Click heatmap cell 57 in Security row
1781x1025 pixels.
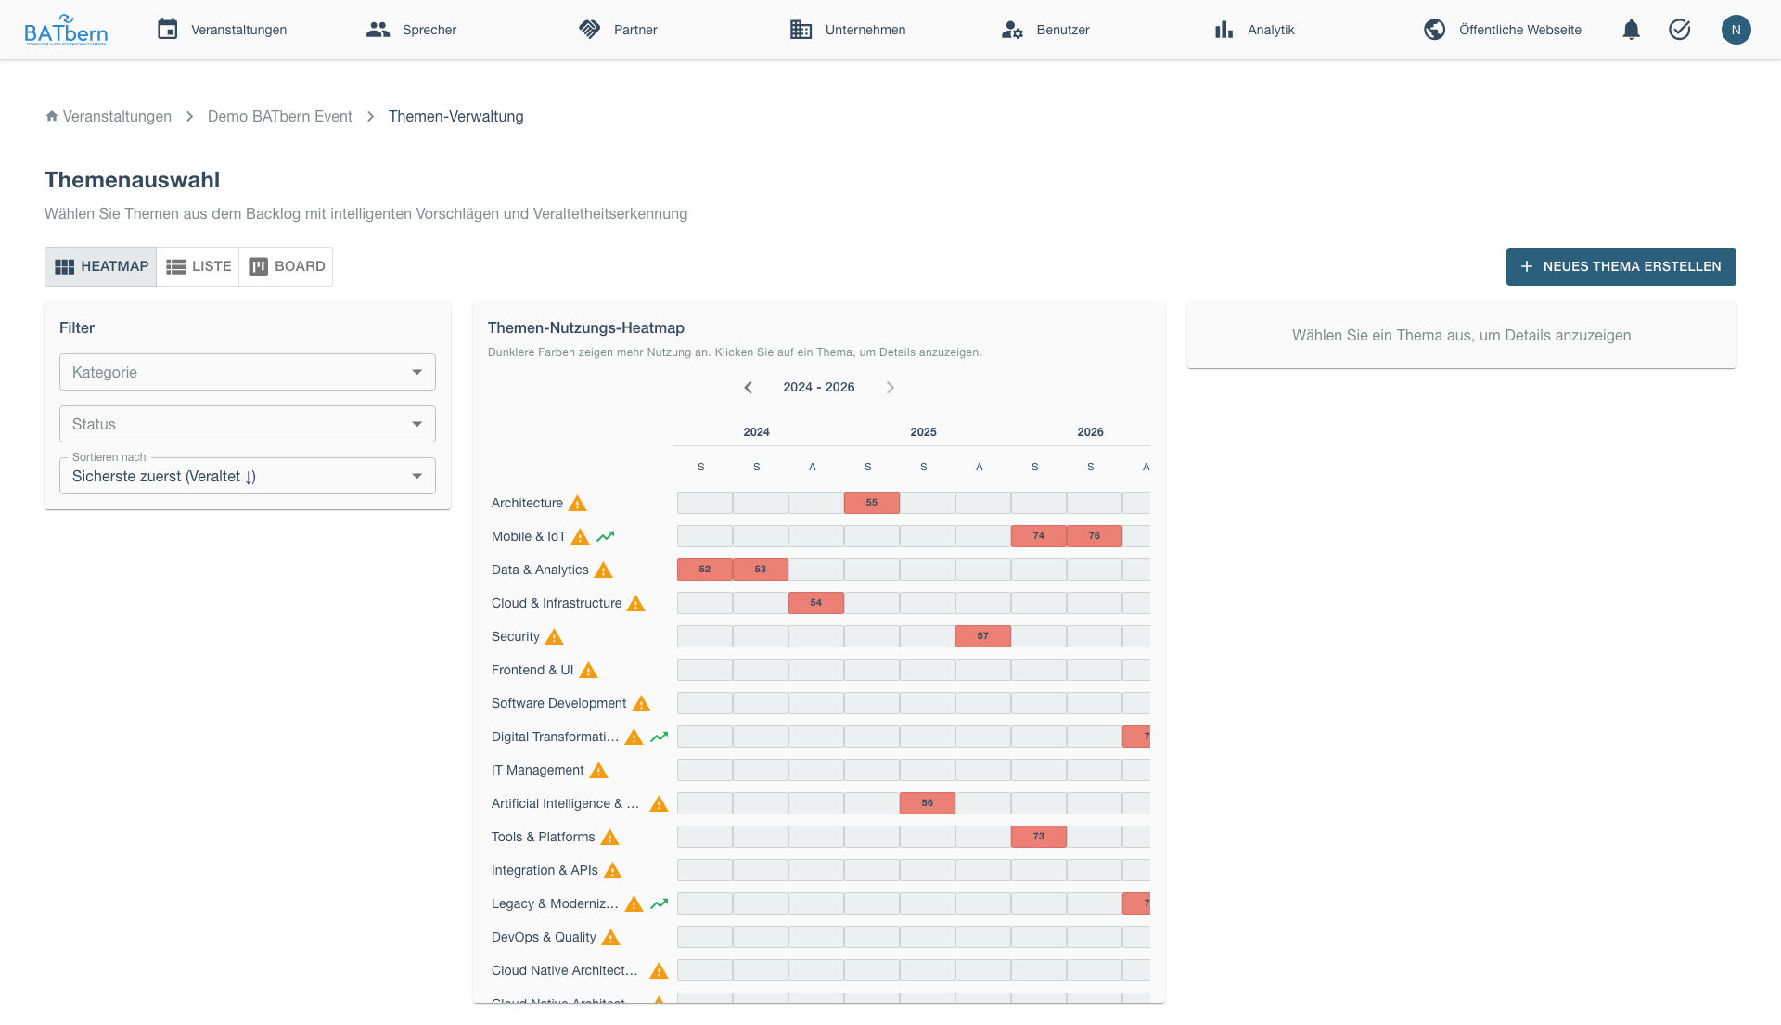[982, 636]
